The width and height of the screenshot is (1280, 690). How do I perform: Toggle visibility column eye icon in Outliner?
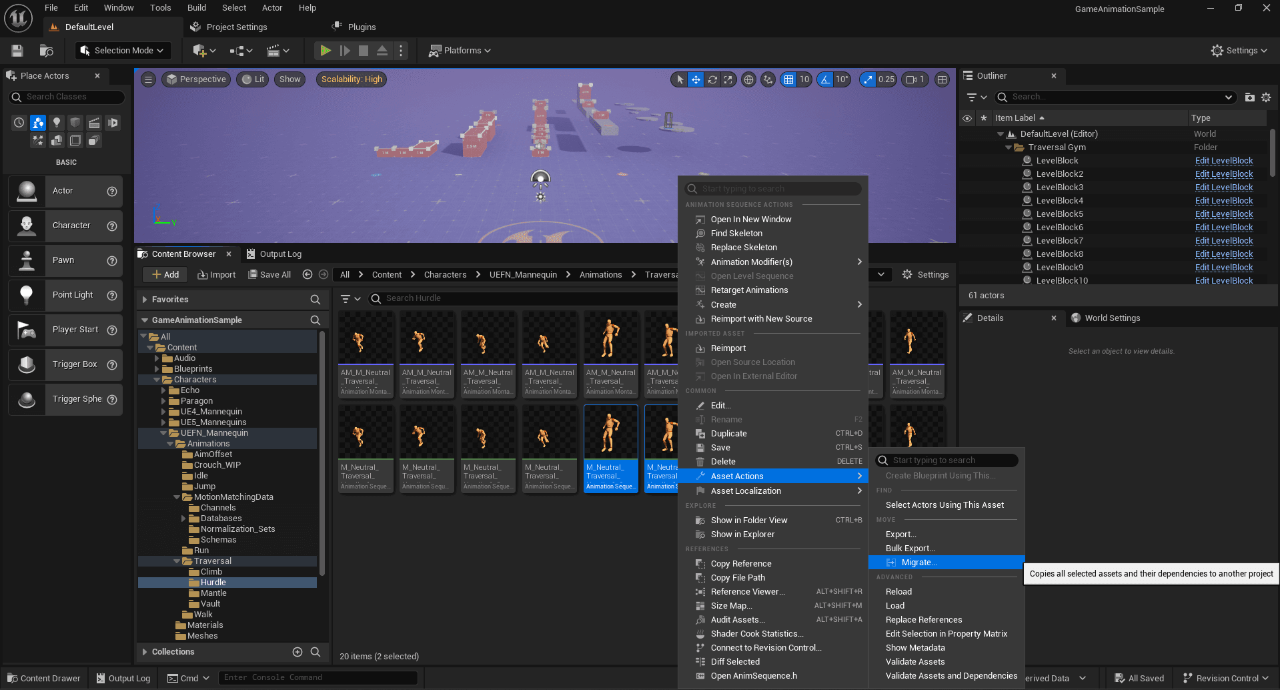pyautogui.click(x=967, y=118)
